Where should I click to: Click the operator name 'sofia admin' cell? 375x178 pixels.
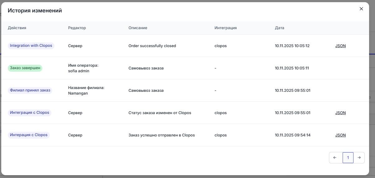pyautogui.click(x=79, y=71)
